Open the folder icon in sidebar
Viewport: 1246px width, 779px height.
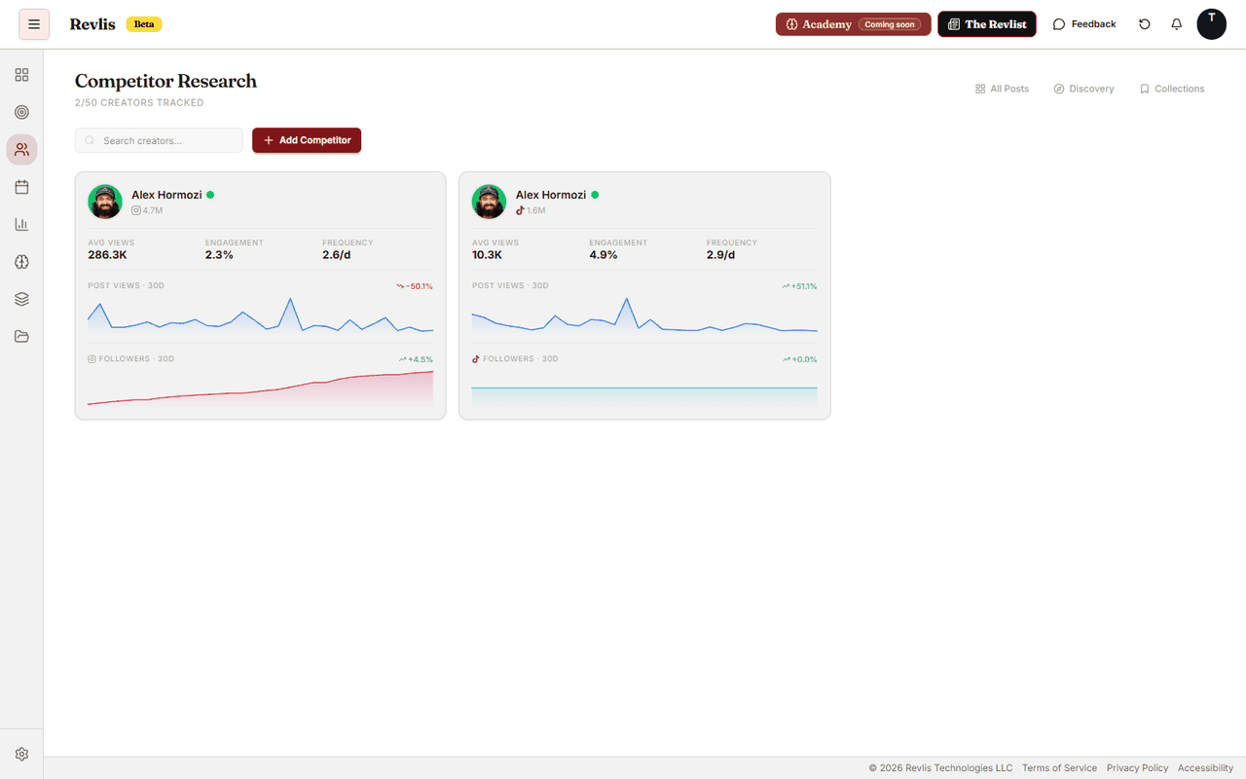(21, 337)
